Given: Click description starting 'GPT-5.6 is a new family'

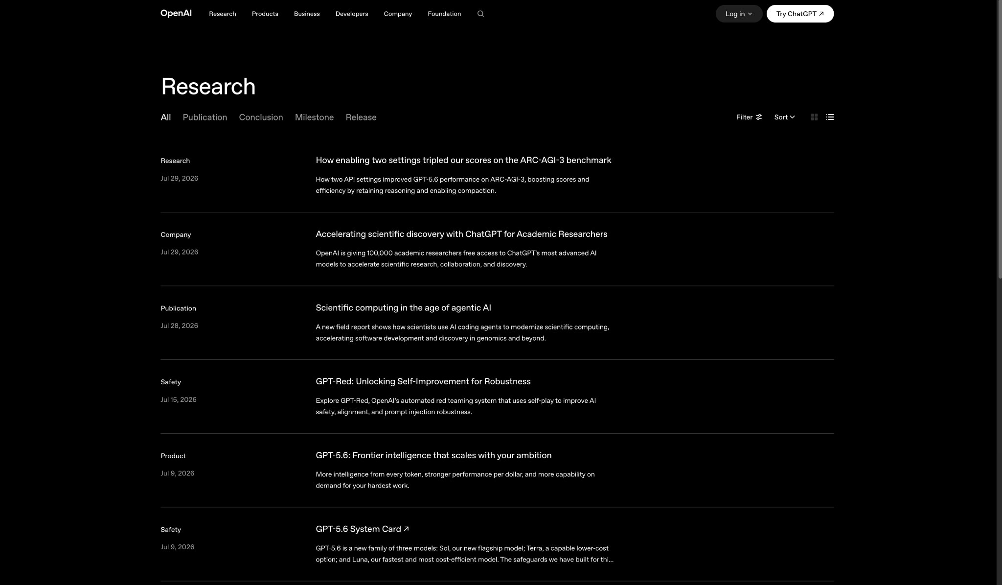Looking at the screenshot, I should tap(464, 554).
